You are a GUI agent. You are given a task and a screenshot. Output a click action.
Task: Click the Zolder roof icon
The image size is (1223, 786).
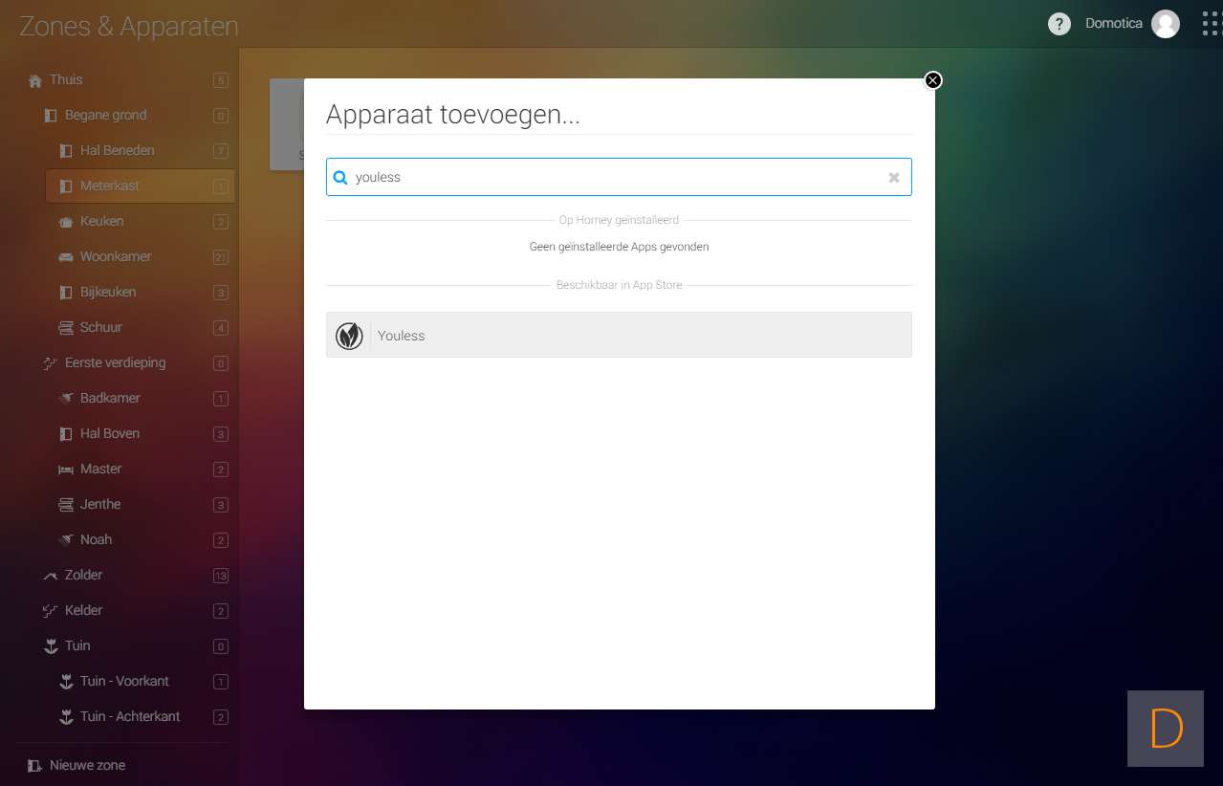tap(51, 576)
